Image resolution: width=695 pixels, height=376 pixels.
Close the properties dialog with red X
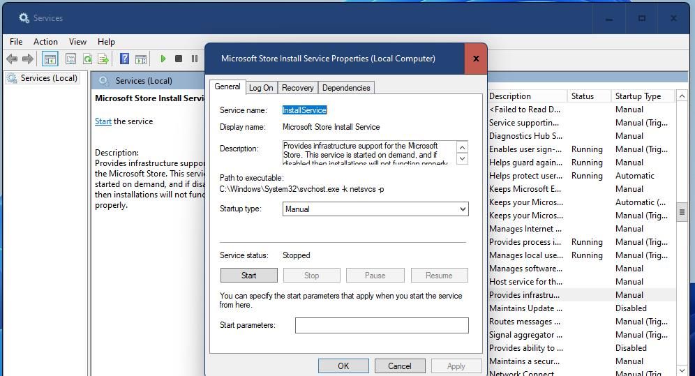click(x=476, y=59)
